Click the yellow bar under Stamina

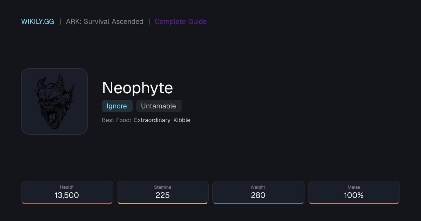[x=163, y=203]
